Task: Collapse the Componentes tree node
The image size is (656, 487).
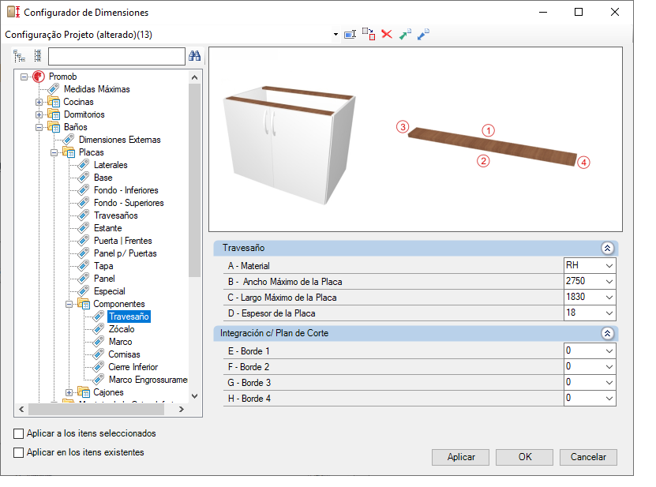Action: pos(69,304)
